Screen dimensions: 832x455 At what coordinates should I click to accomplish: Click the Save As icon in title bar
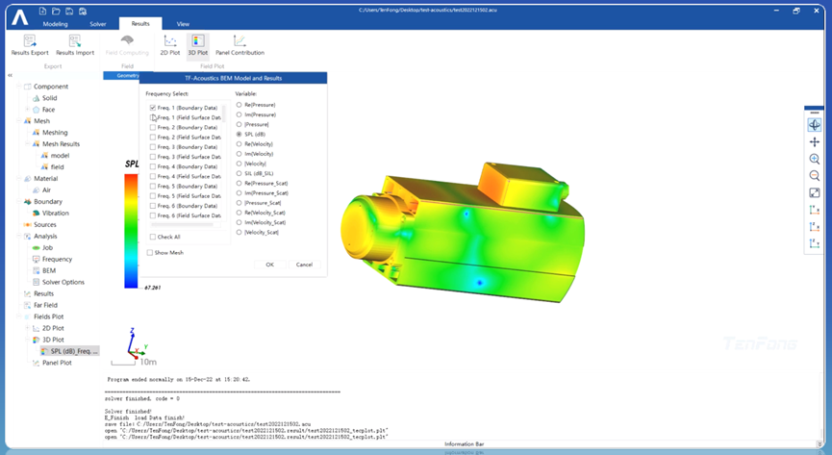tap(83, 11)
